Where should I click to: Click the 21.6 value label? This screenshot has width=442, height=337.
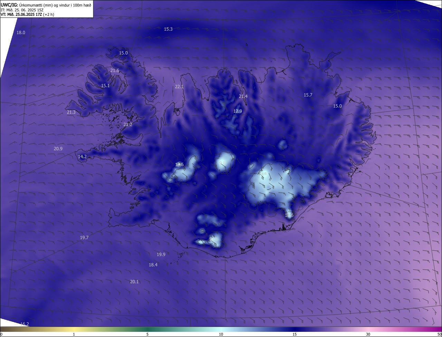pos(115,70)
